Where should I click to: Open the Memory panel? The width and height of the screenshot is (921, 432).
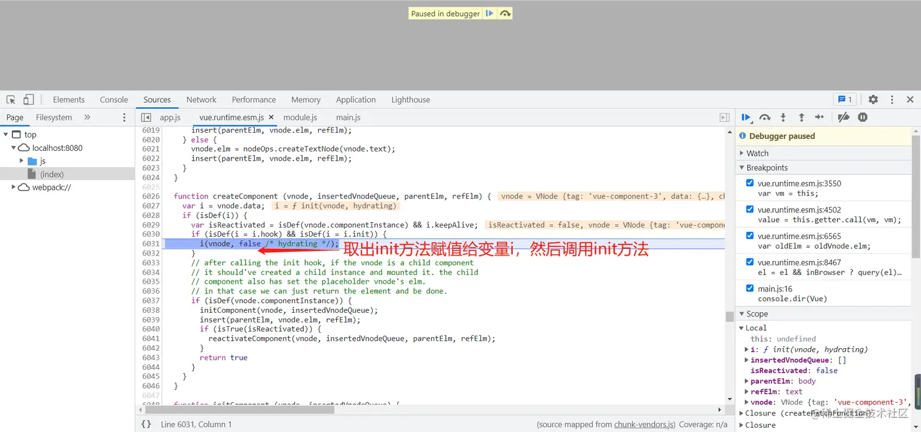[306, 100]
